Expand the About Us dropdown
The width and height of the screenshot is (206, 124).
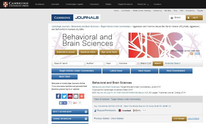pos(143,4)
